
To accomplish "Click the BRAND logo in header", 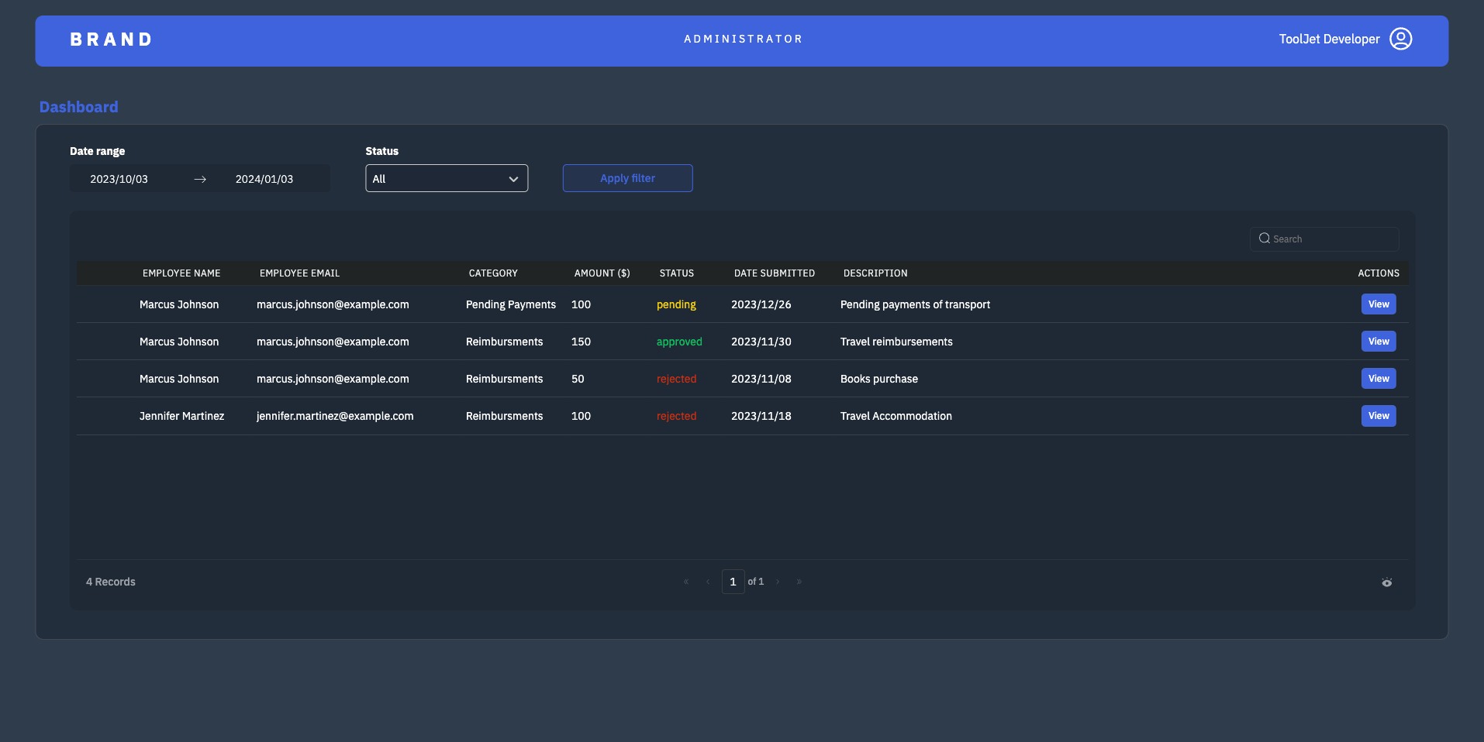I will pos(112,40).
